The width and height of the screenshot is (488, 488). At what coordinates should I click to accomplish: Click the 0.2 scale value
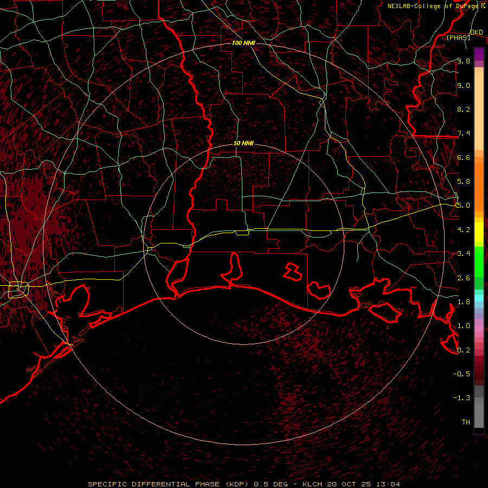464,350
